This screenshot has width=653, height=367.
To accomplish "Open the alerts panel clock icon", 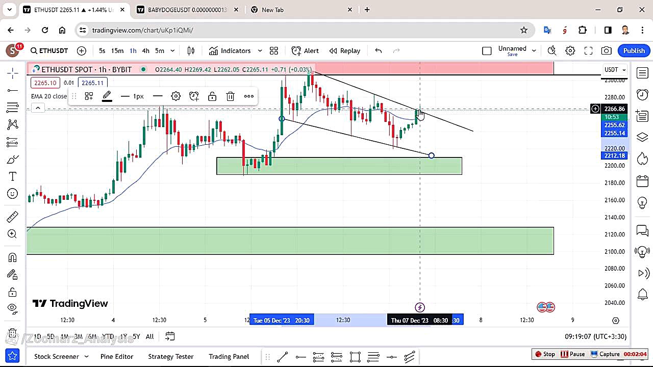I will pyautogui.click(x=642, y=95).
